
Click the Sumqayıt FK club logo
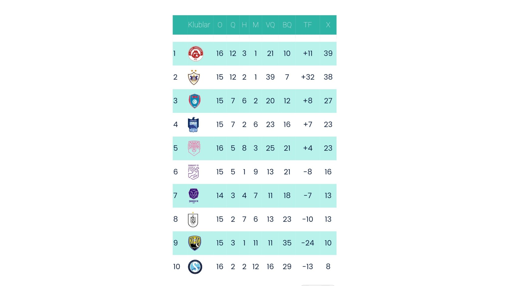(x=194, y=172)
